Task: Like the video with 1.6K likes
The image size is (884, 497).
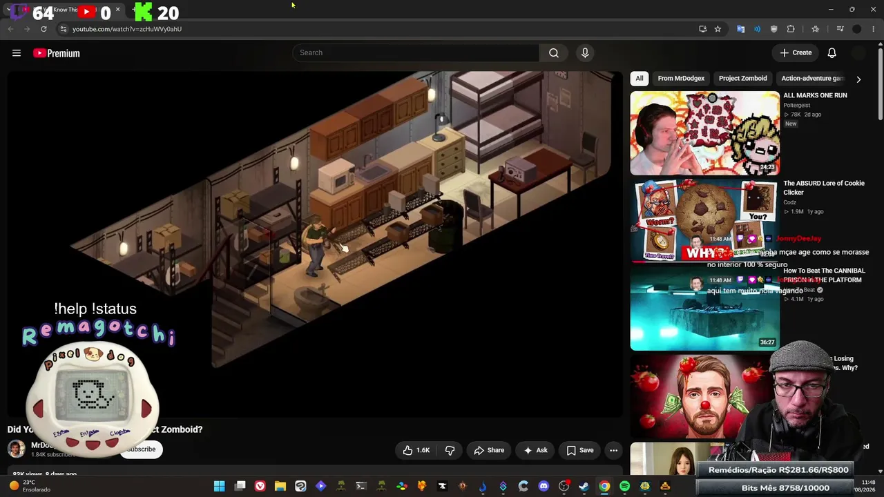Action: [416, 450]
